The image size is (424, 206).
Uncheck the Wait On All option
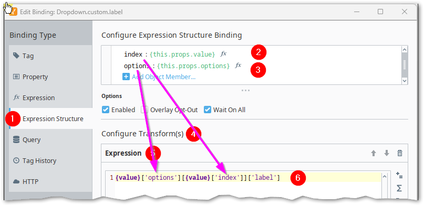(208, 110)
